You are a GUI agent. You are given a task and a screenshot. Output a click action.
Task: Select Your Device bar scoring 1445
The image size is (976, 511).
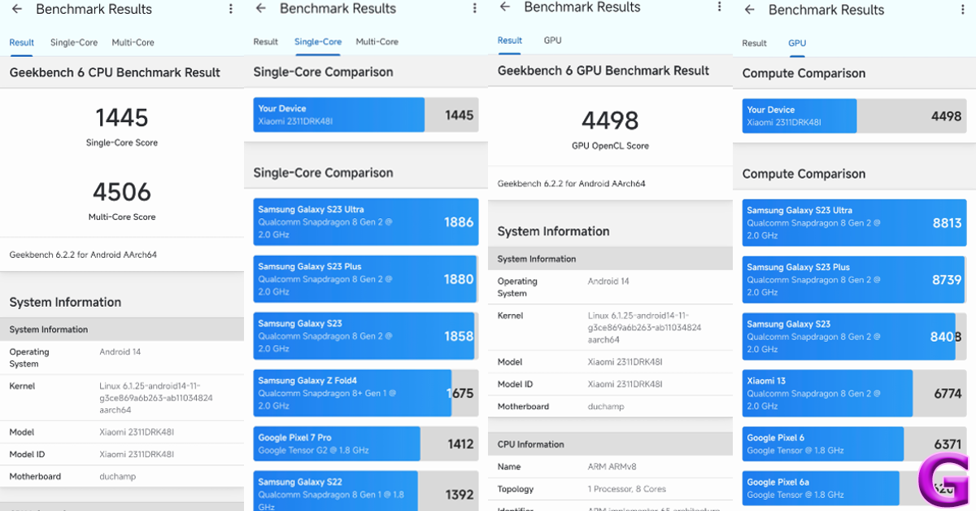[366, 115]
